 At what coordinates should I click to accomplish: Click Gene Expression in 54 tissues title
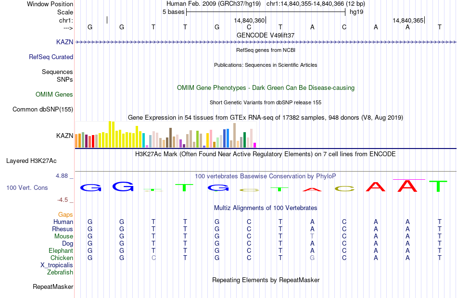(266, 118)
